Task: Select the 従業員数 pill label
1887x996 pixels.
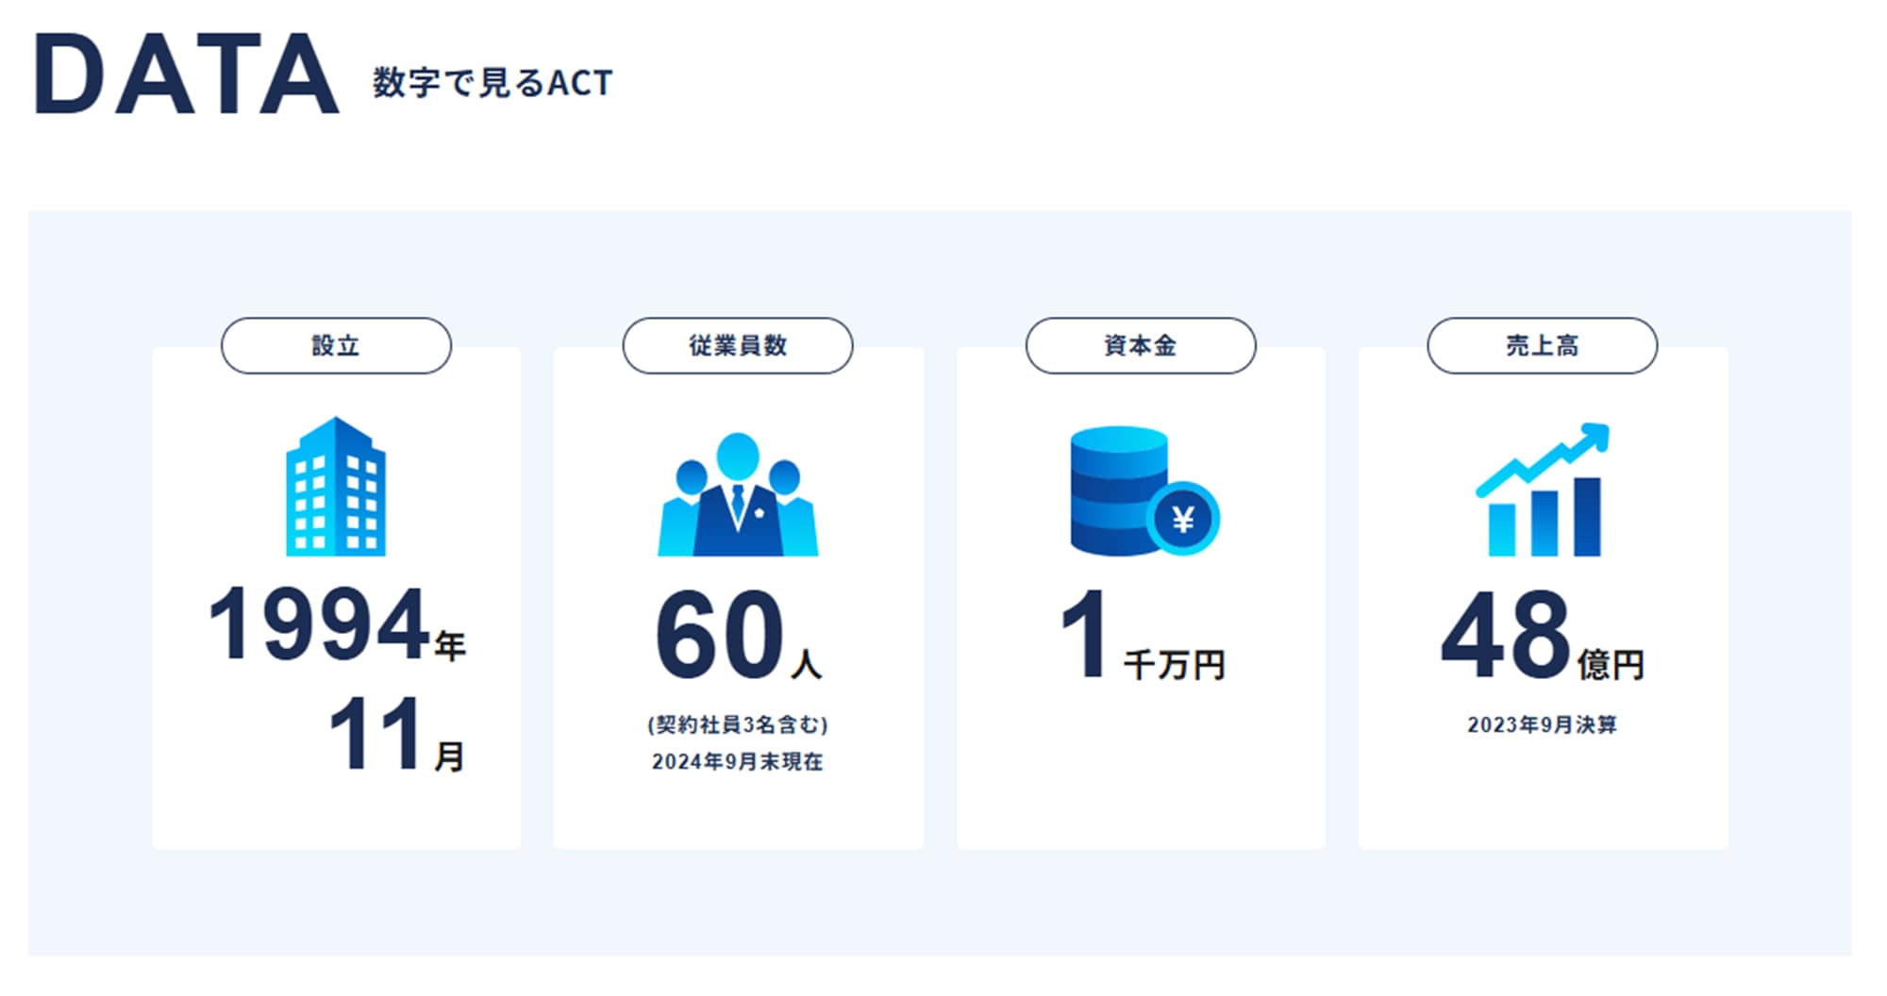Action: (737, 345)
